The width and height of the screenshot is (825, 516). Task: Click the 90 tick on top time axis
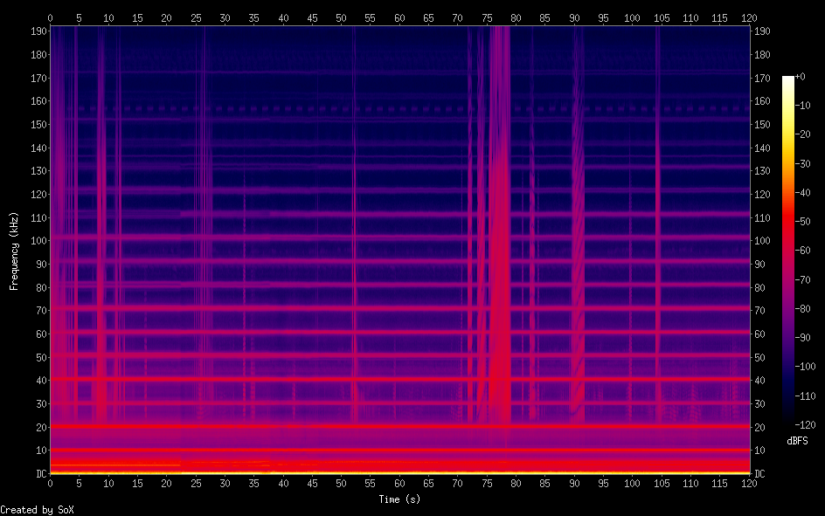[574, 17]
